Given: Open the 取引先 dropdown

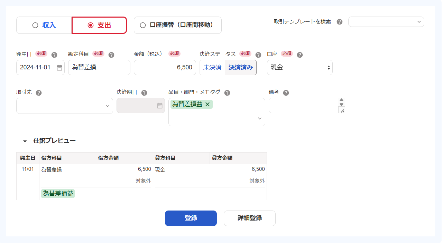Looking at the screenshot, I should [x=65, y=106].
